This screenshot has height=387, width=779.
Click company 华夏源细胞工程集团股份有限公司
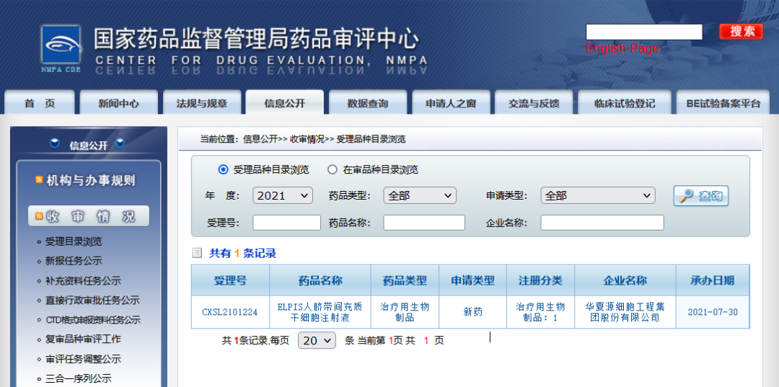(x=625, y=311)
